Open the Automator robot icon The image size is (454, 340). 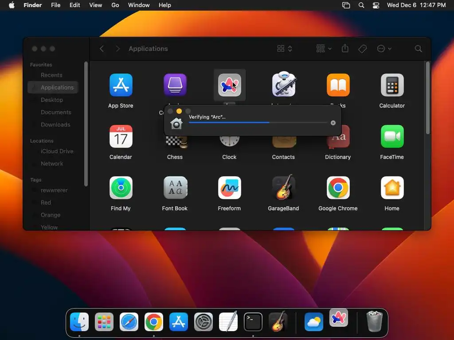[x=283, y=85]
